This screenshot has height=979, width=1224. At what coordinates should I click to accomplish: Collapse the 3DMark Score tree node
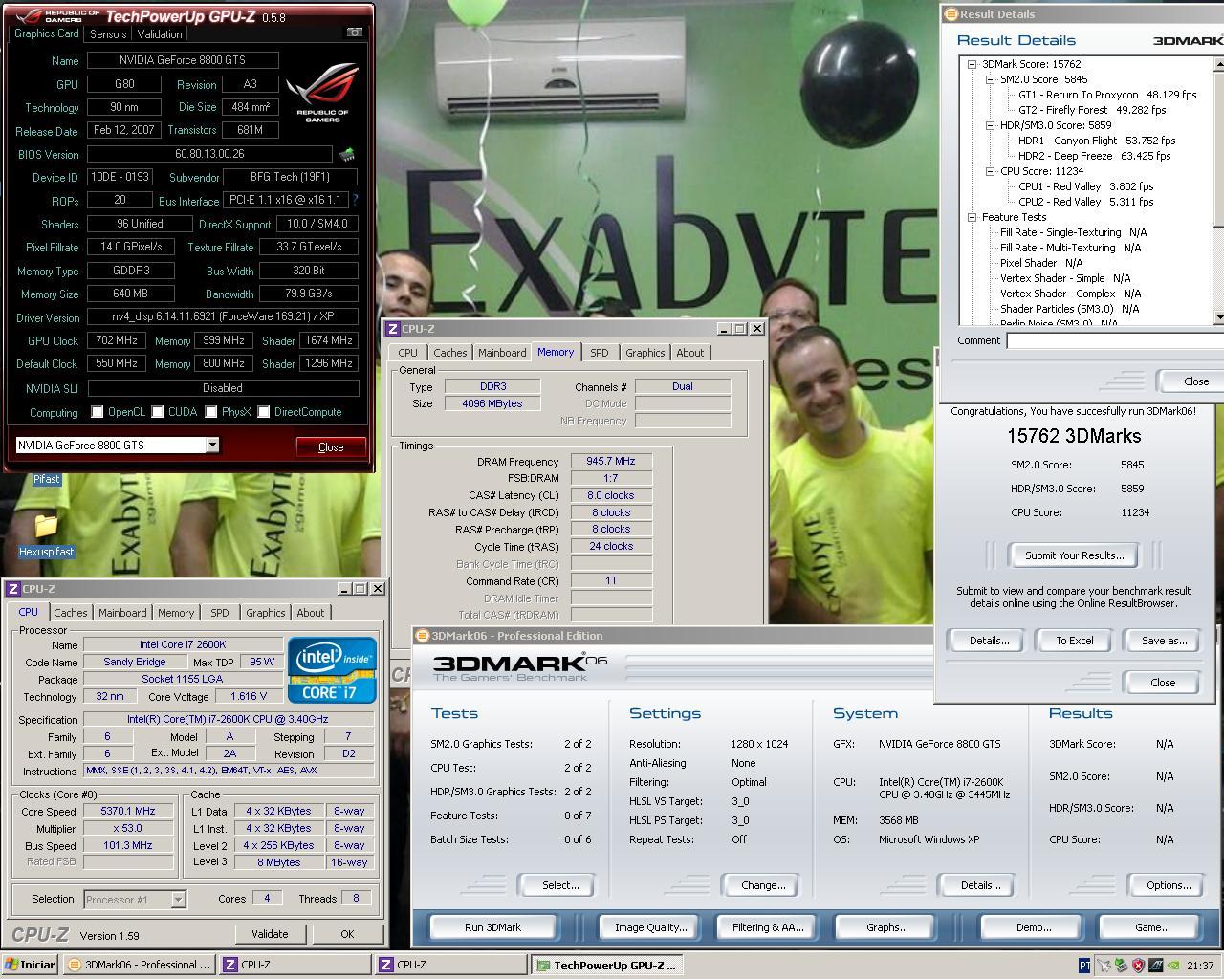(972, 64)
